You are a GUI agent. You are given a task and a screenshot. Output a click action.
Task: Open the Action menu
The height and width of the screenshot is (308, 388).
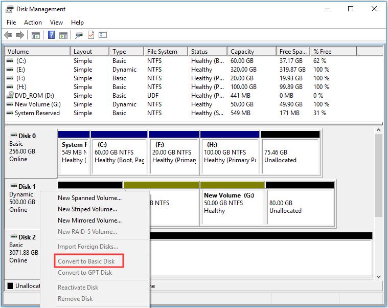(x=33, y=23)
